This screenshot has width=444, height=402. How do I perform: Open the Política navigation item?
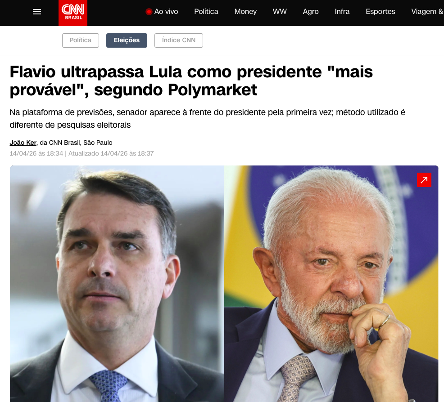coord(206,12)
